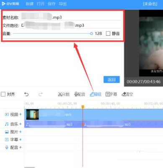This screenshot has width=163, height=168.
Task: Open the 打开 menu
Action: click(41, 4)
